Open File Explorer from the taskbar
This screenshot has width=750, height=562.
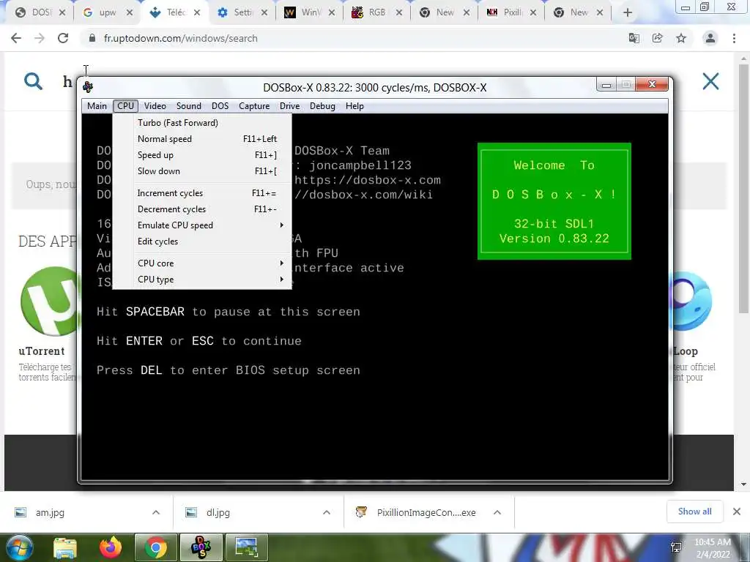click(x=65, y=548)
